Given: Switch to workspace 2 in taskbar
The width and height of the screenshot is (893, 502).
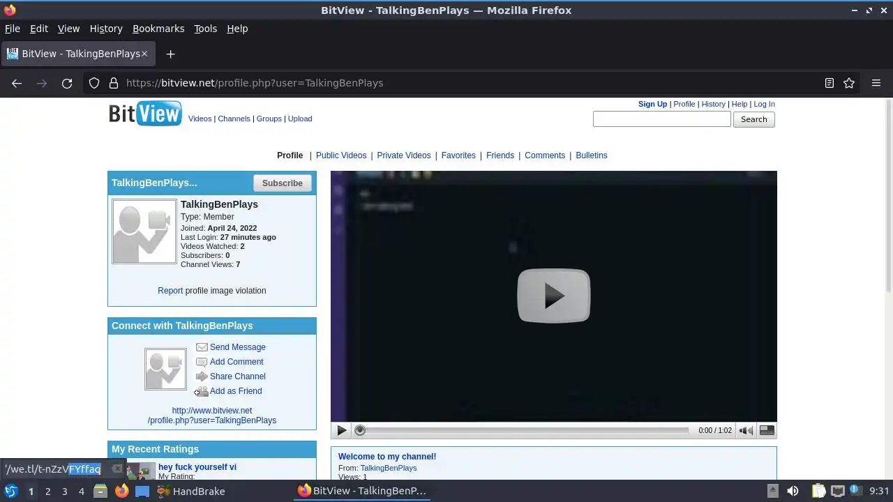Looking at the screenshot, I should (x=47, y=492).
